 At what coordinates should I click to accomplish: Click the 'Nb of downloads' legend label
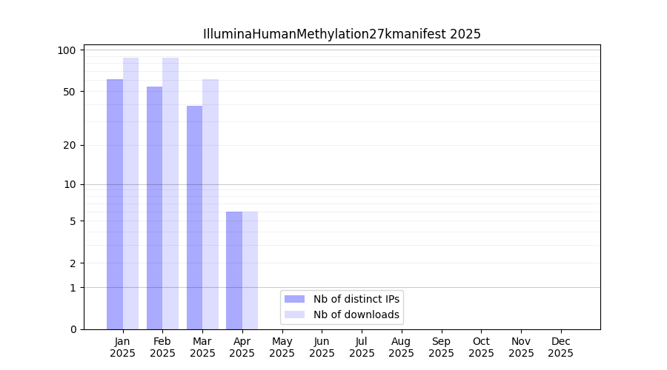(x=356, y=314)
